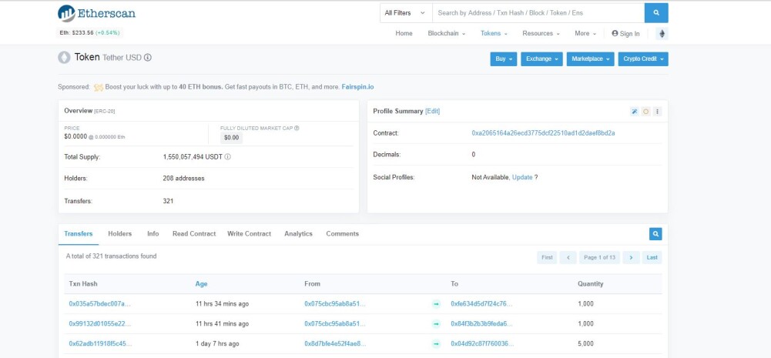
Task: Expand the More menu
Action: coord(585,33)
